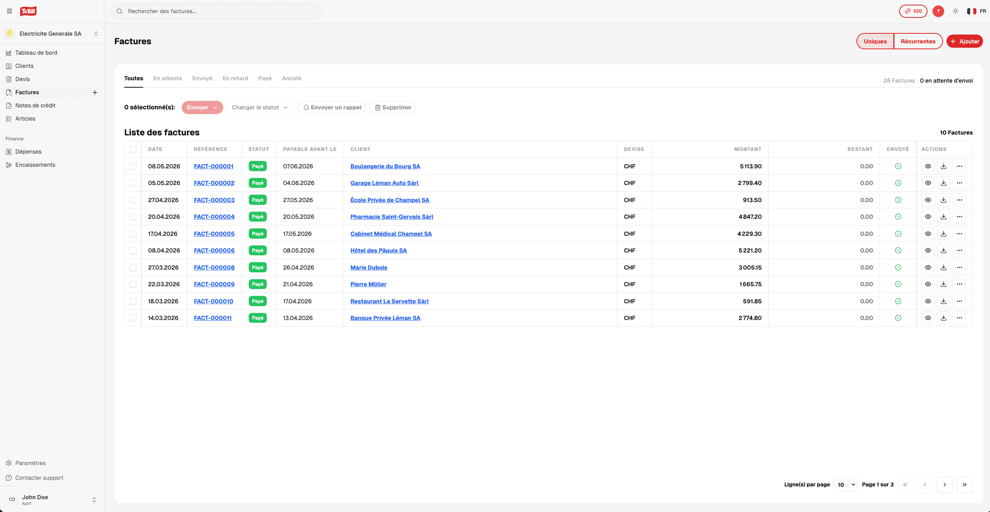Check the FACT-000003 row checkbox

(x=133, y=200)
